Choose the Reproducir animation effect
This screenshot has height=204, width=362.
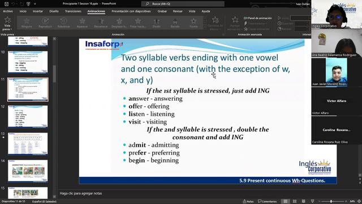click(45, 23)
